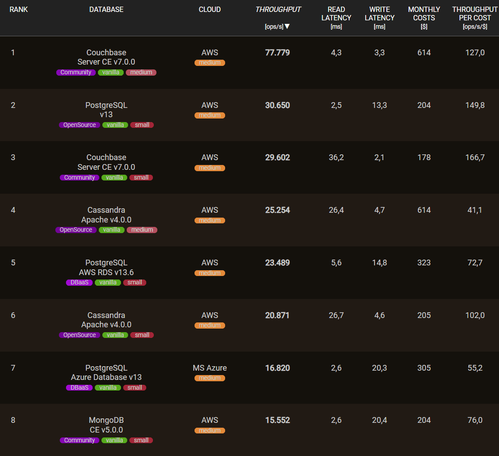This screenshot has height=456, width=499.
Task: Click small tag on rank 6 Cassandra
Action: (142, 335)
